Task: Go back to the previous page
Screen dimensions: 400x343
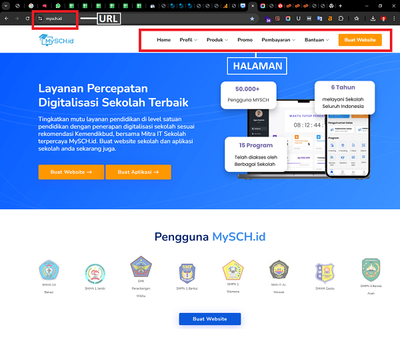Action: [x=7, y=19]
